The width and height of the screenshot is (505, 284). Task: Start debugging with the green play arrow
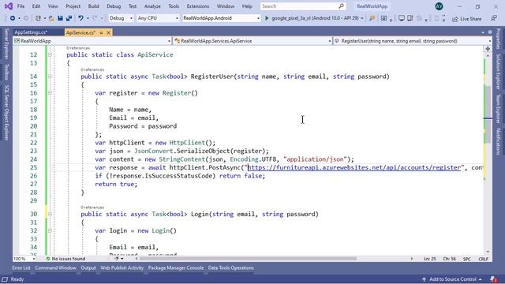point(267,18)
